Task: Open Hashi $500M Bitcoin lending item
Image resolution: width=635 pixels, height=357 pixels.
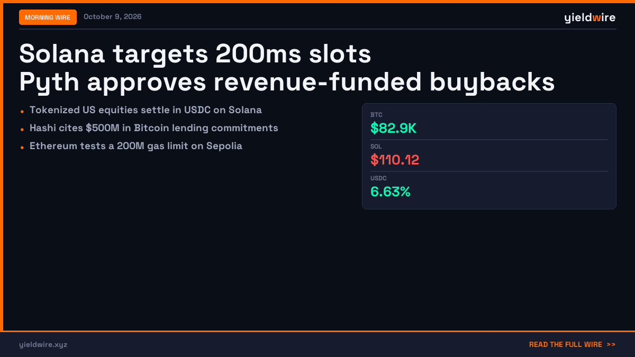Action: coord(154,128)
